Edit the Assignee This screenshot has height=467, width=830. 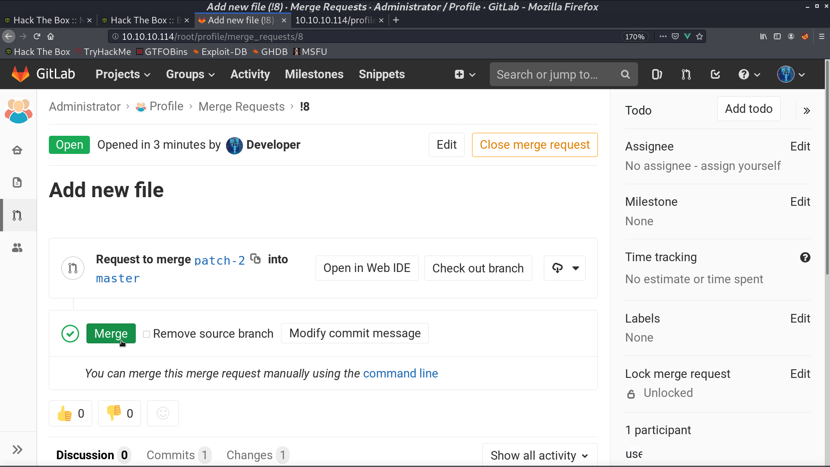click(800, 146)
